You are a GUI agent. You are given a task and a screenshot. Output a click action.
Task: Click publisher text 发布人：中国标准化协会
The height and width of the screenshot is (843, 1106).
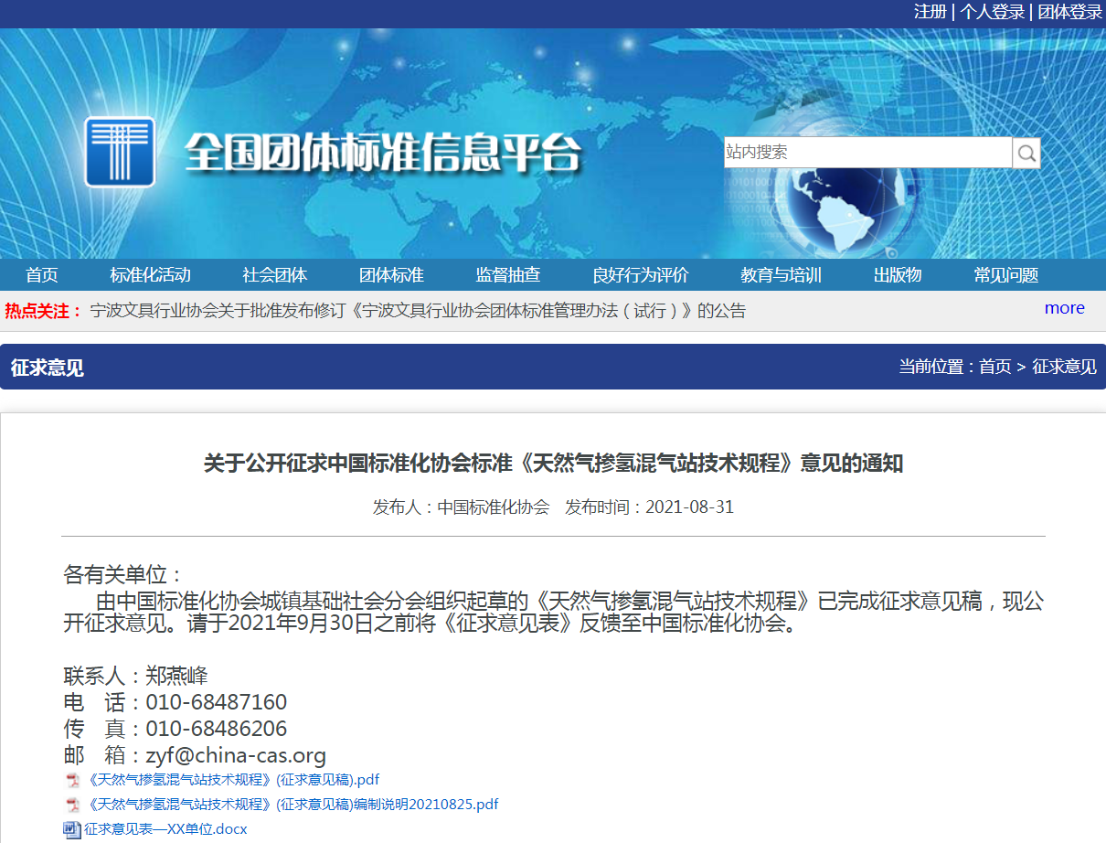tap(461, 507)
